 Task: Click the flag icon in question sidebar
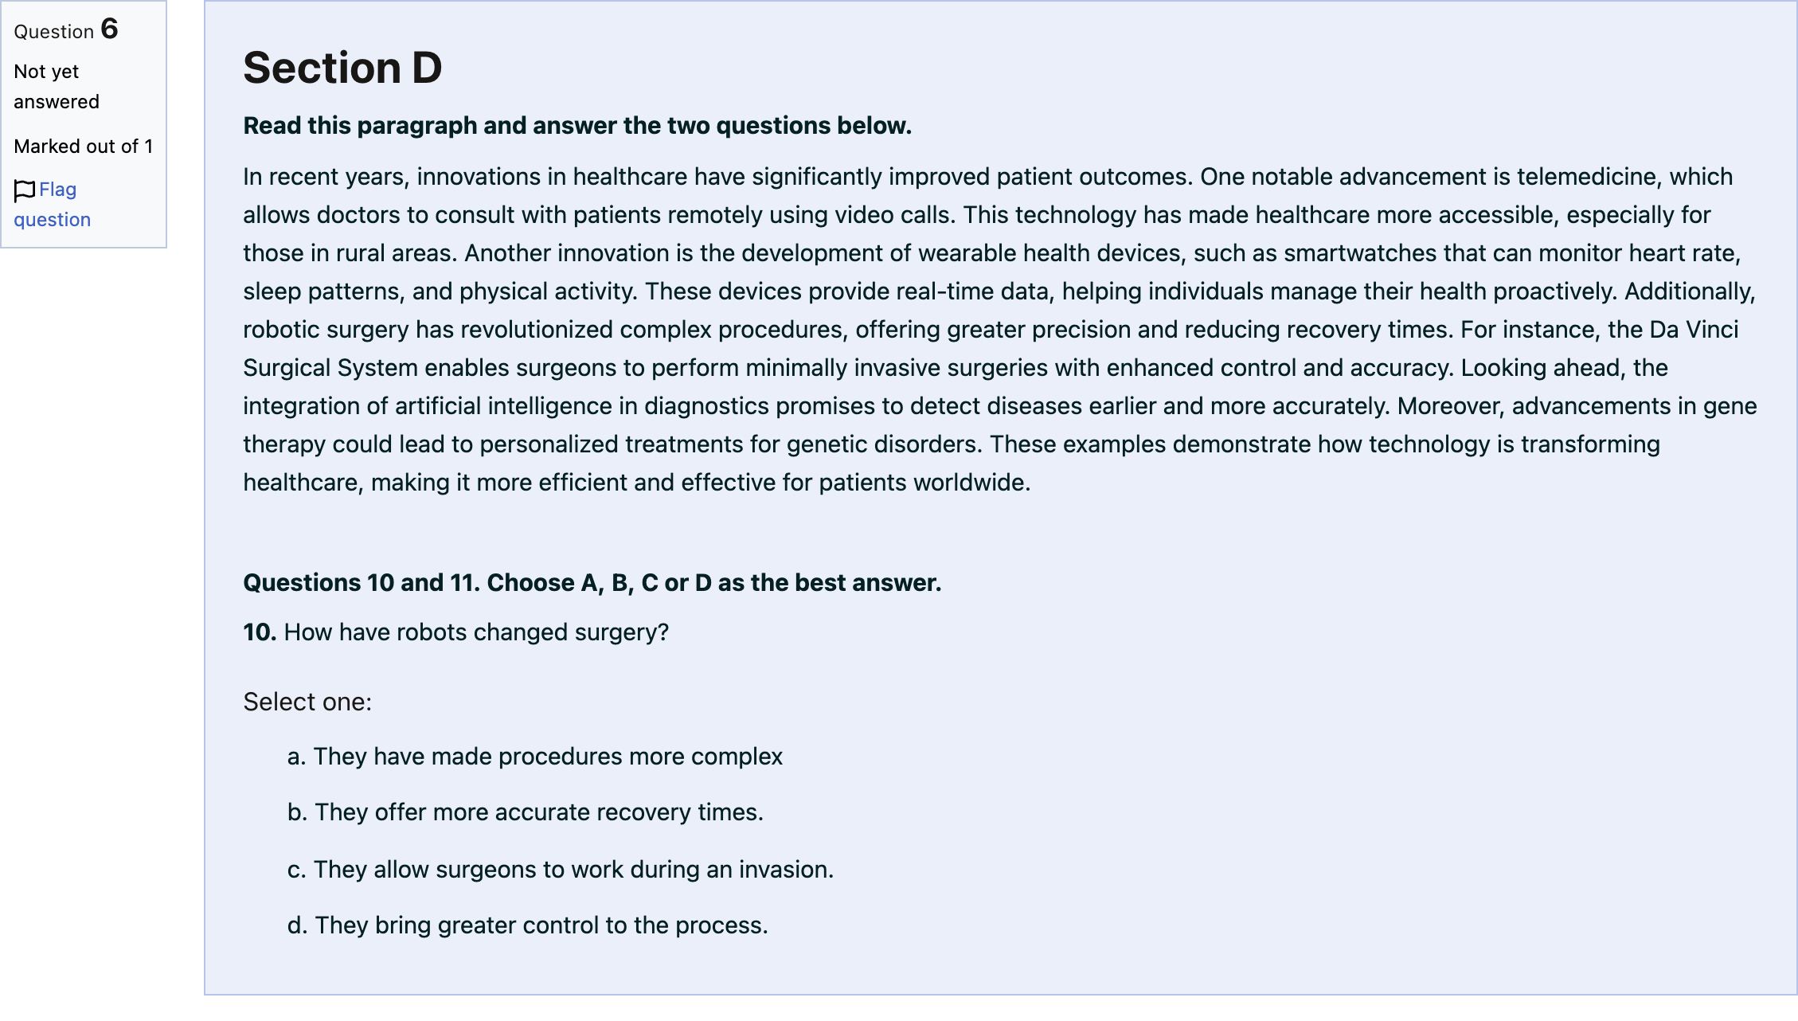(x=25, y=190)
